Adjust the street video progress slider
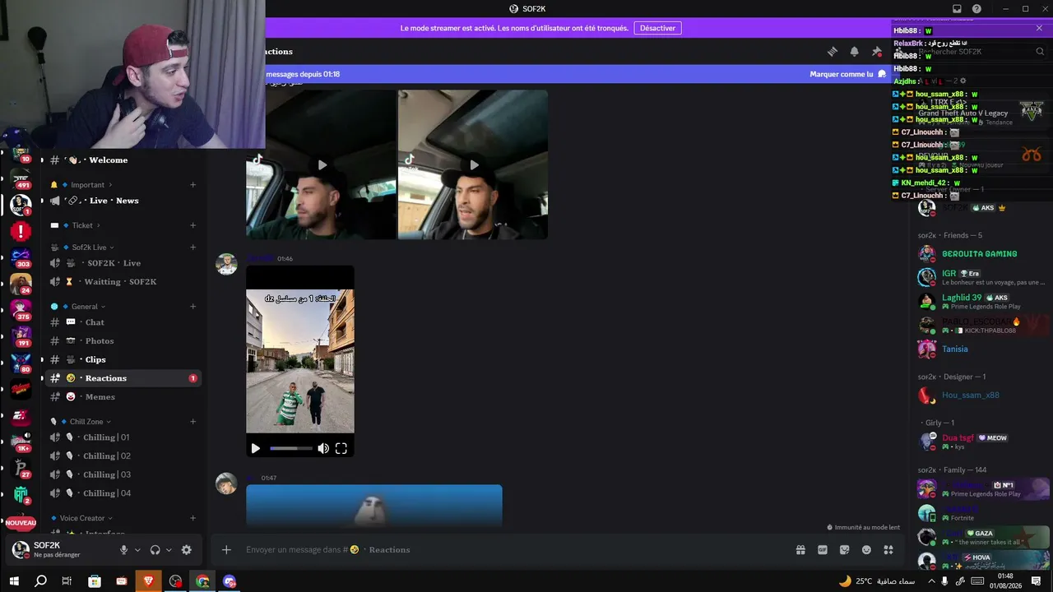 coord(291,448)
